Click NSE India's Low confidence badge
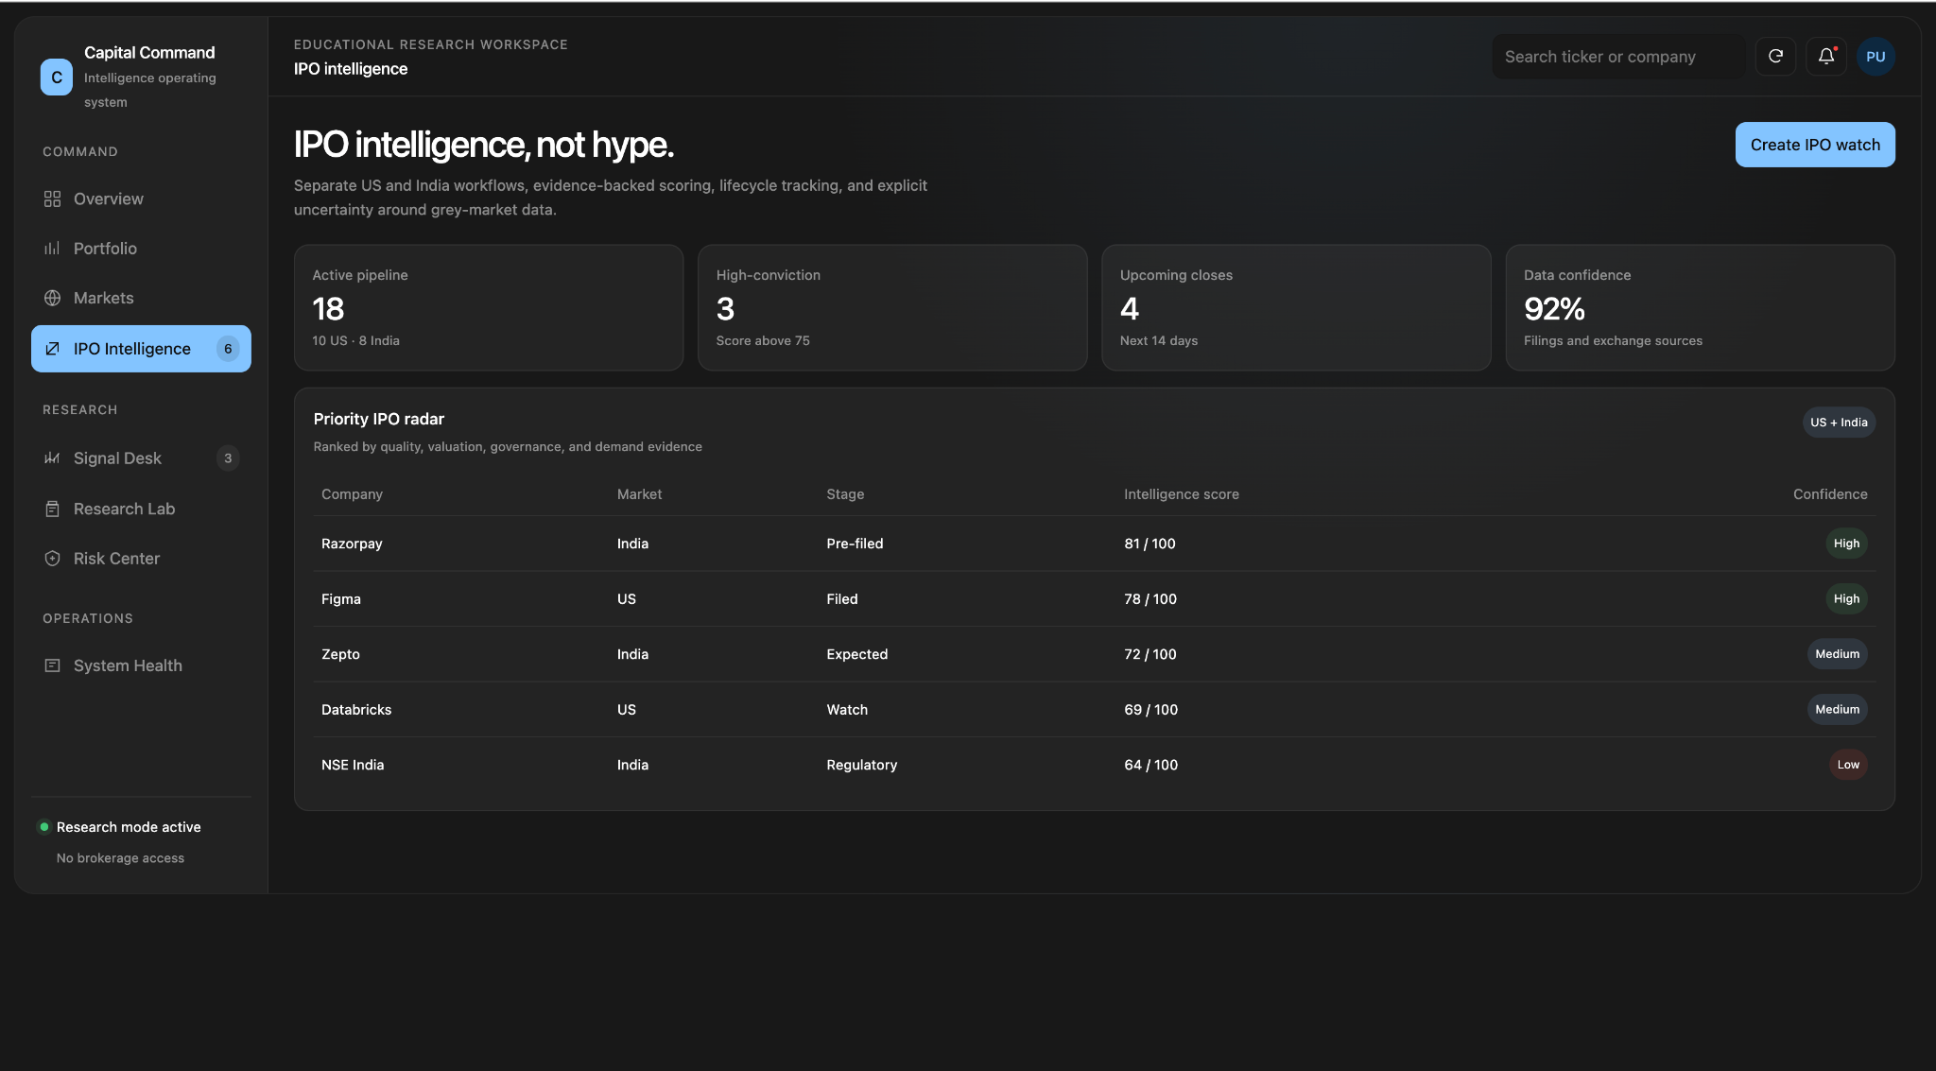 coord(1848,765)
